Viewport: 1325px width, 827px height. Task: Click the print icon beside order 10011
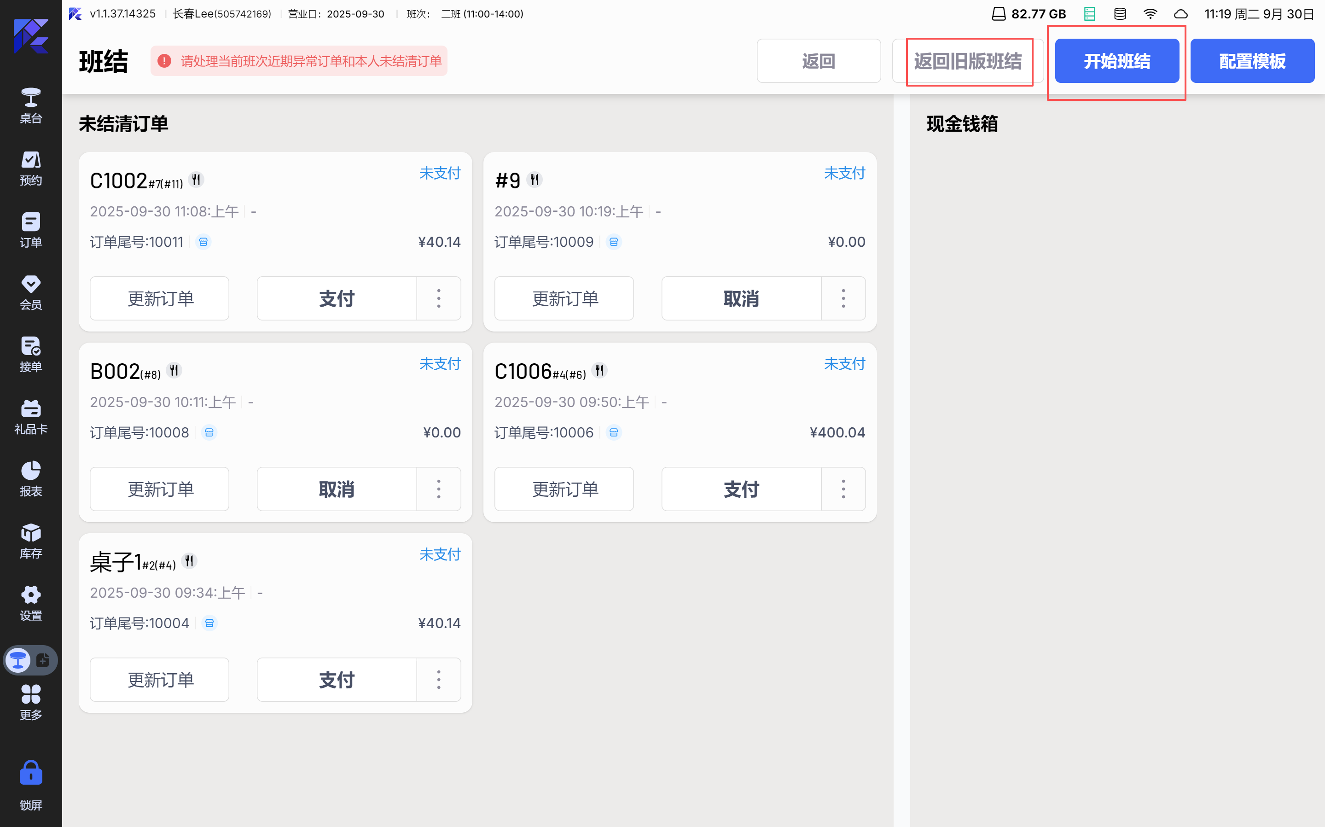point(203,242)
